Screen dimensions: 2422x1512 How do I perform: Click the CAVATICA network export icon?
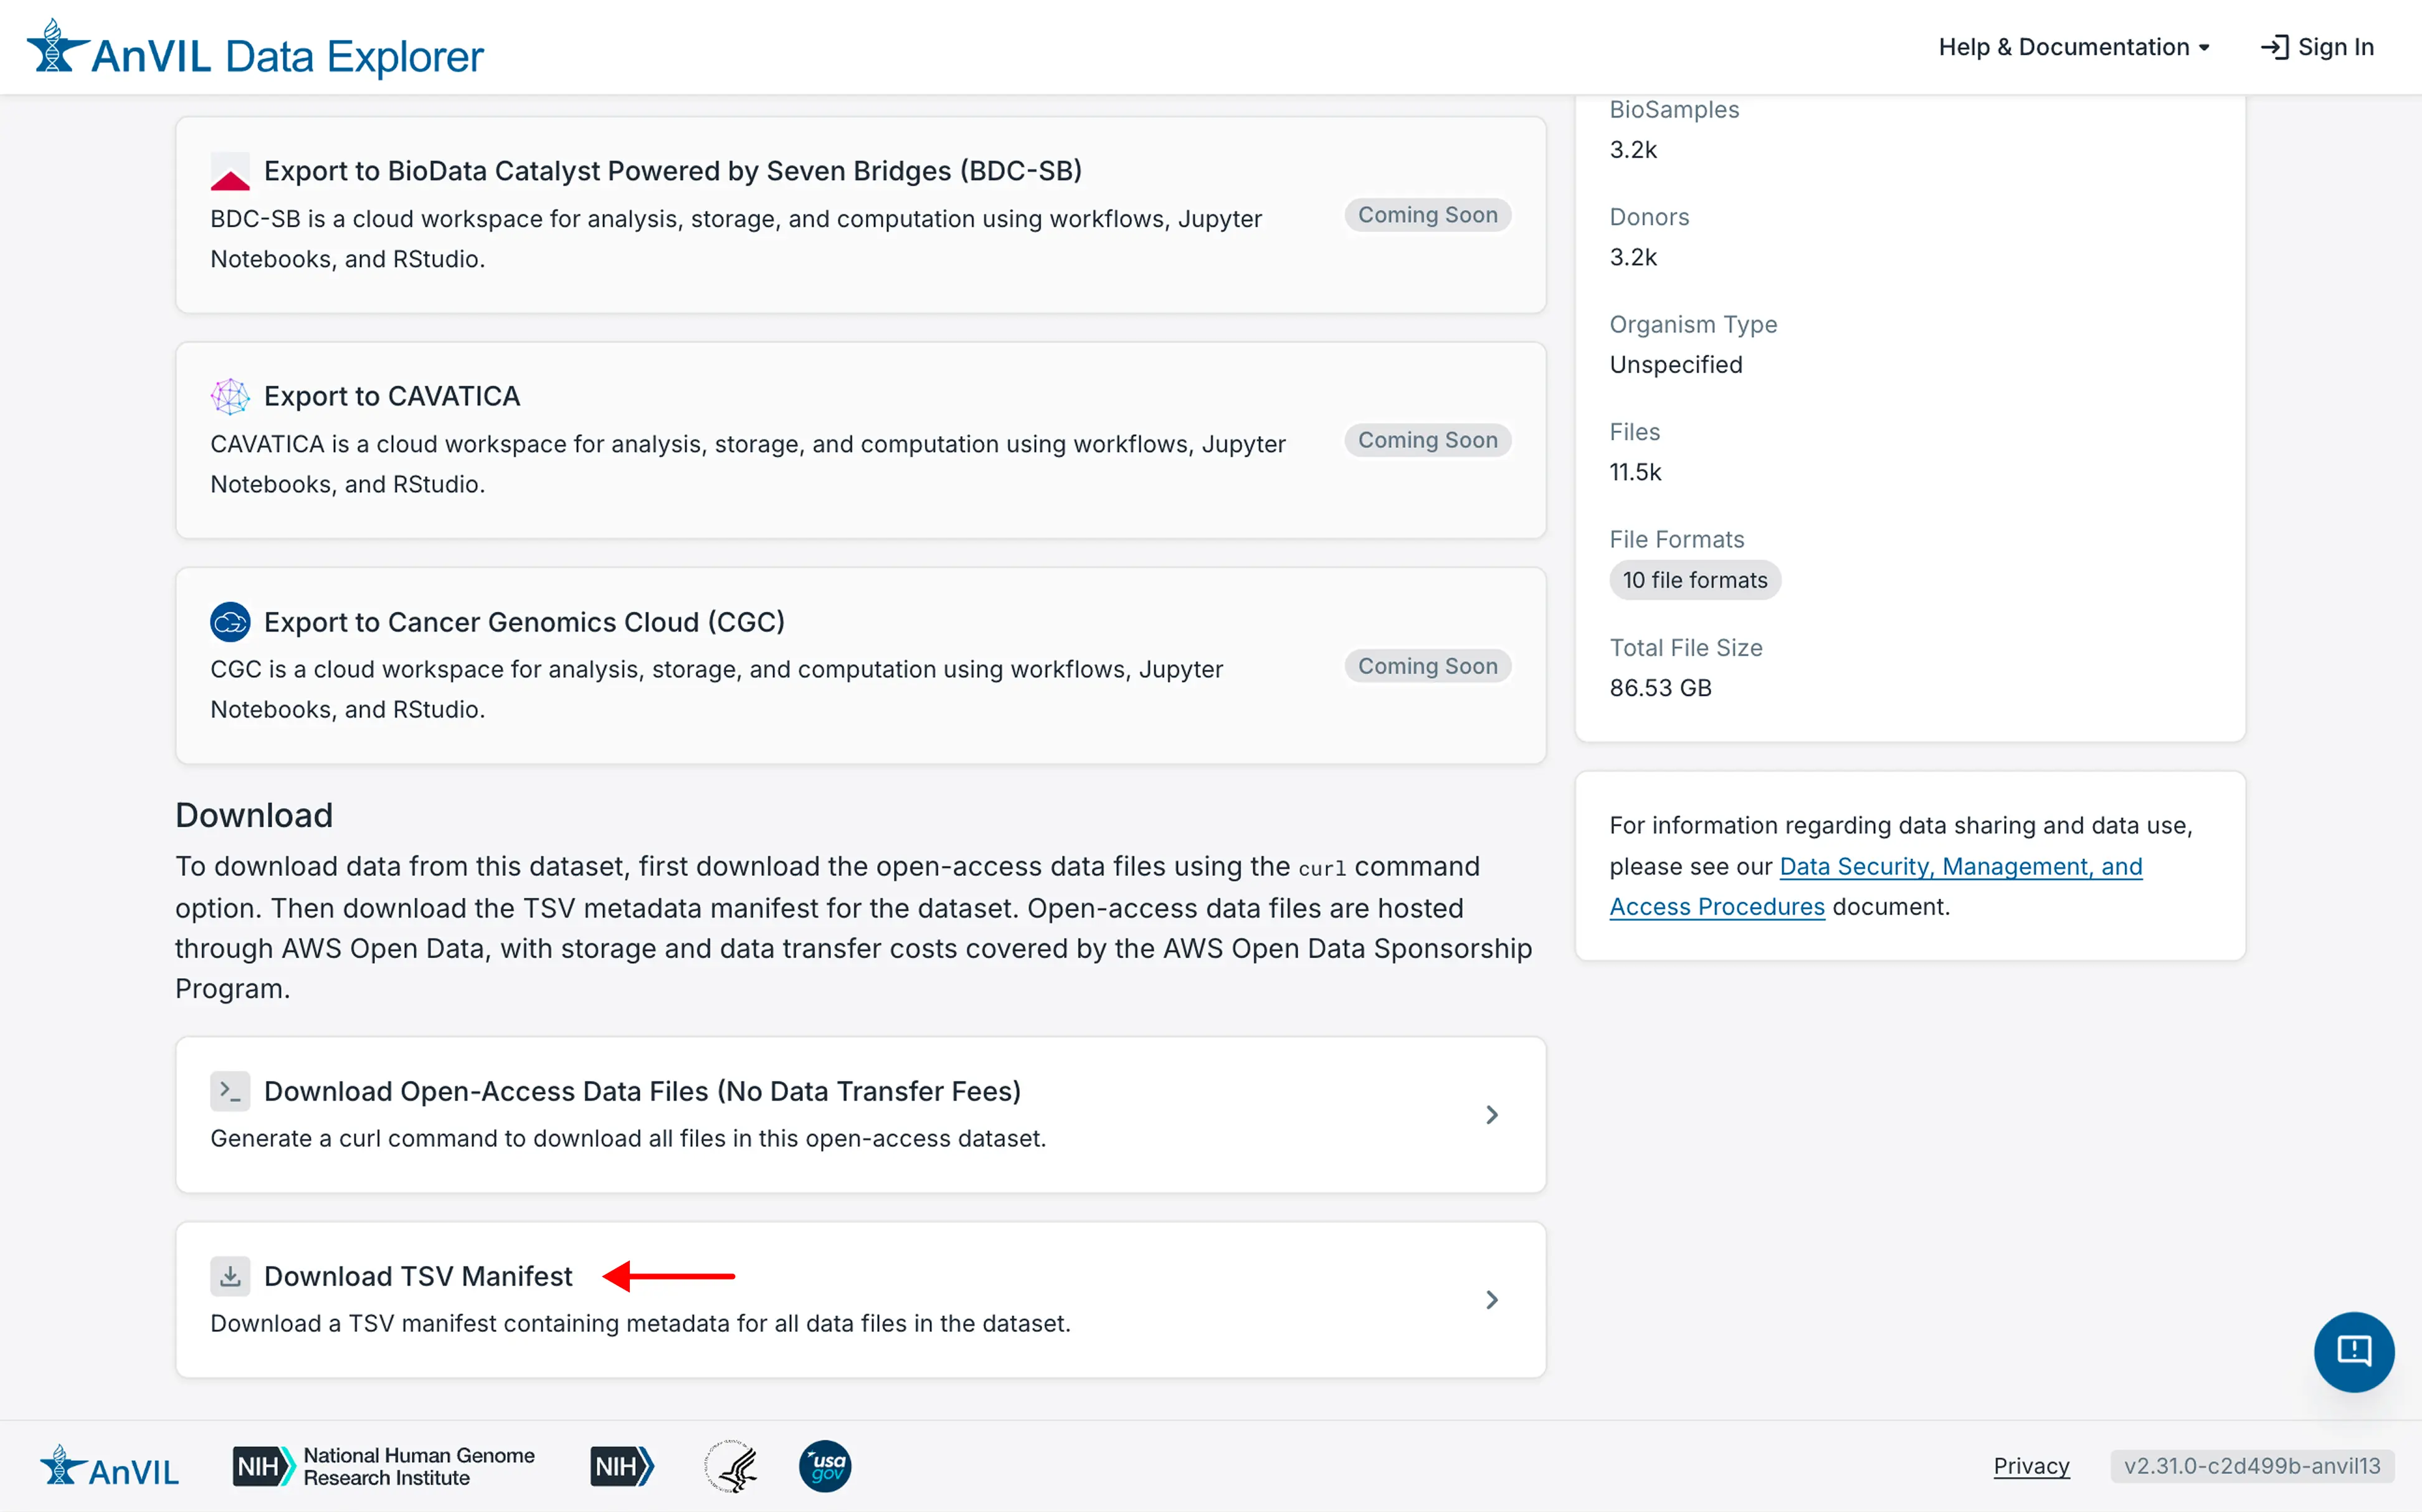[230, 396]
